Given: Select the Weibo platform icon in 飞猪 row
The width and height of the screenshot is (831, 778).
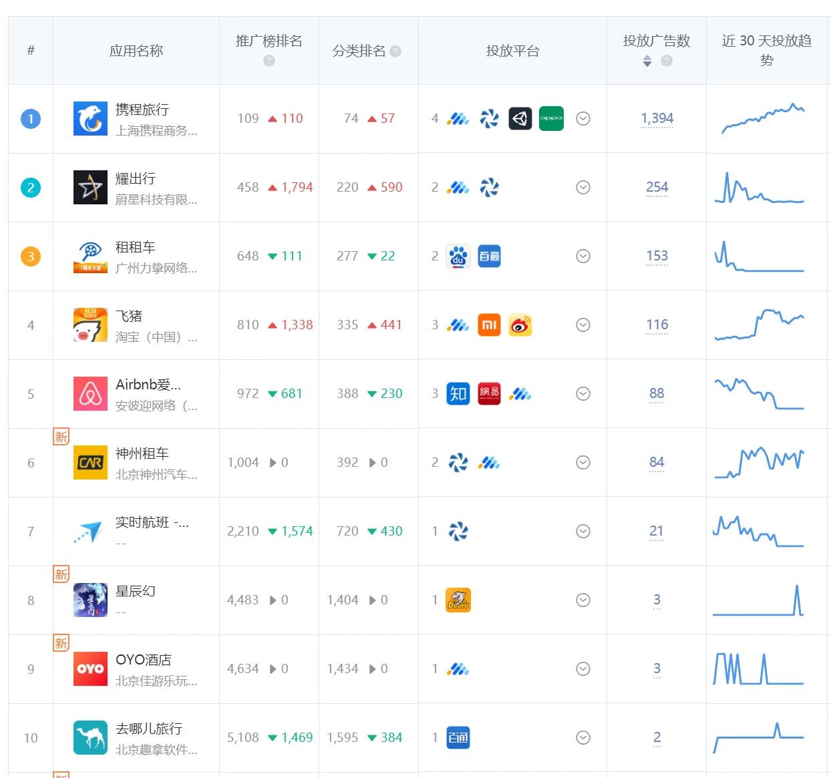Looking at the screenshot, I should point(520,325).
